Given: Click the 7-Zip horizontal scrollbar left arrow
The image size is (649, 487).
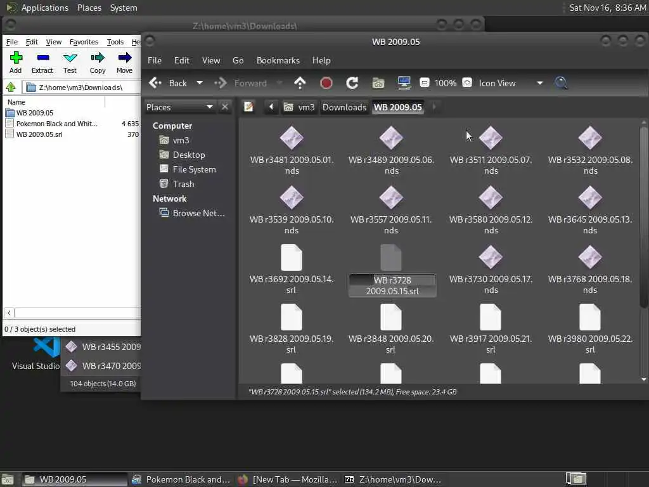Looking at the screenshot, I should click(x=9, y=313).
